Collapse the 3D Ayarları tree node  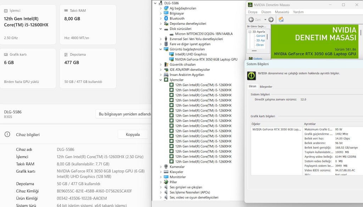pos(250,32)
